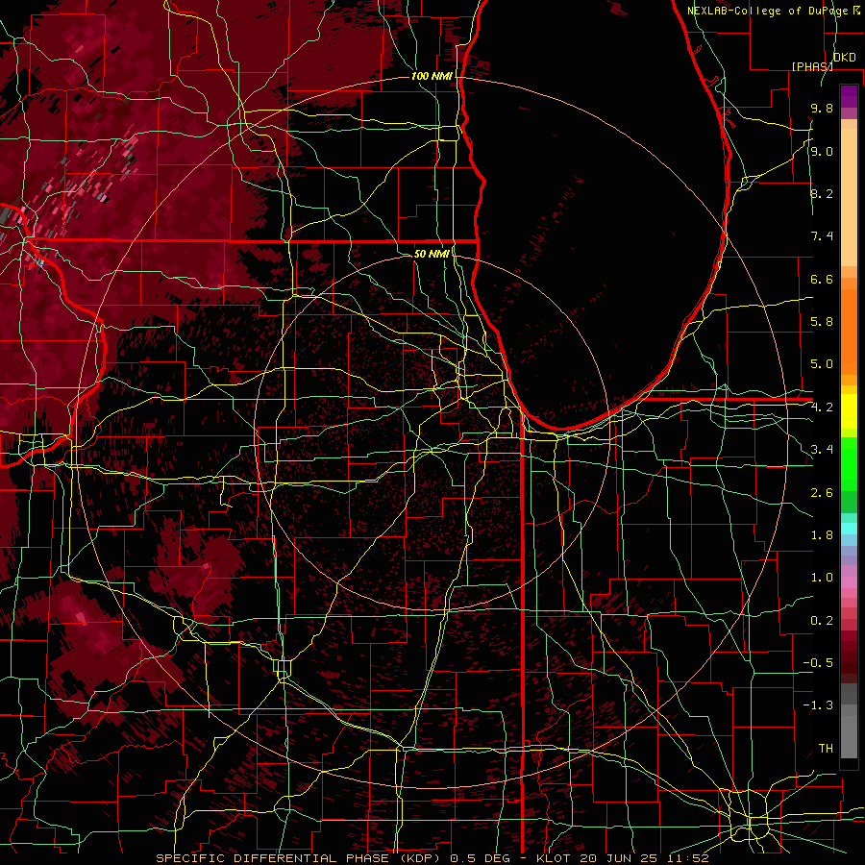The image size is (865, 865).
Task: Select the "-1.3" scale value
Action: 818,705
